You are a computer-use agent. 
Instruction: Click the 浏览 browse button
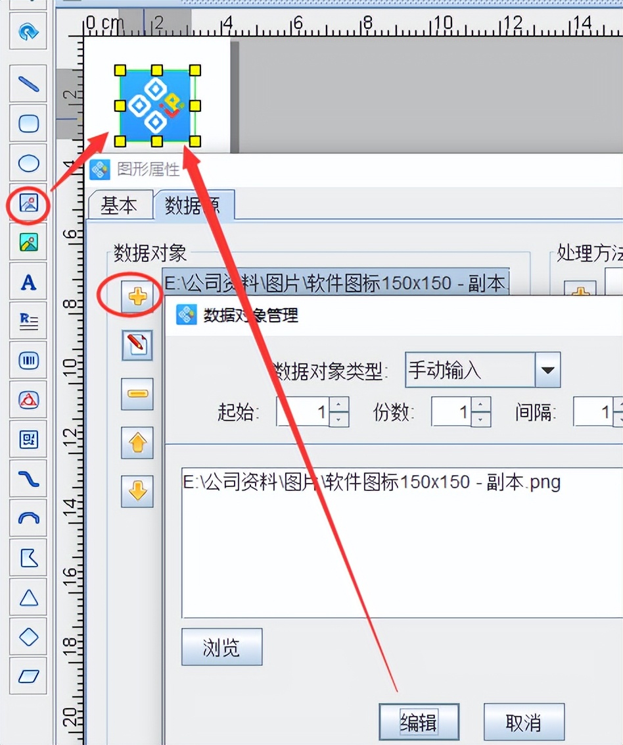coord(221,647)
